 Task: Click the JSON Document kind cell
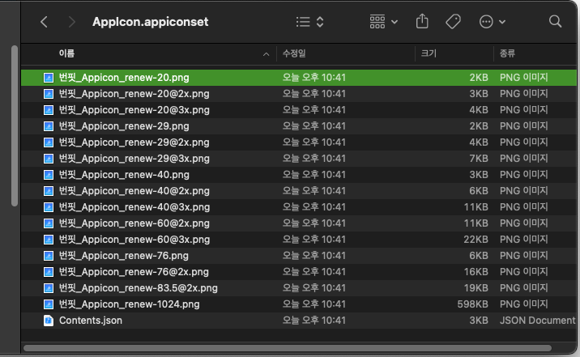[537, 321]
